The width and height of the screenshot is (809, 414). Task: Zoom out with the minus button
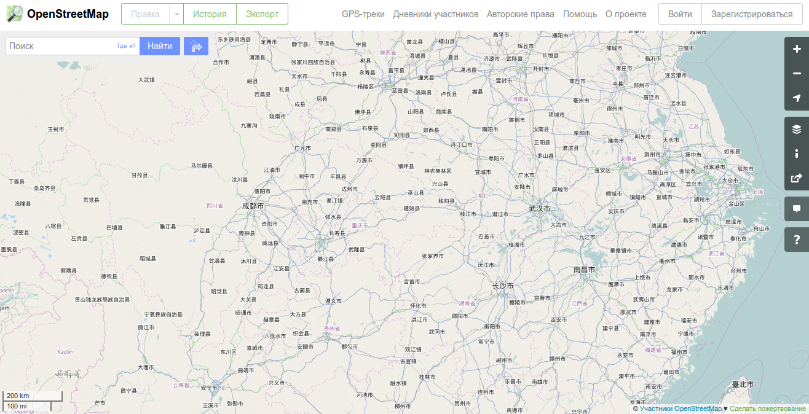pos(797,74)
